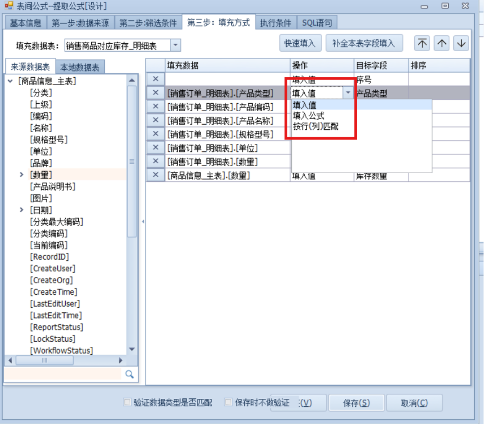Click the search magnifier icon in the field tree
484x424 pixels.
[x=129, y=374]
